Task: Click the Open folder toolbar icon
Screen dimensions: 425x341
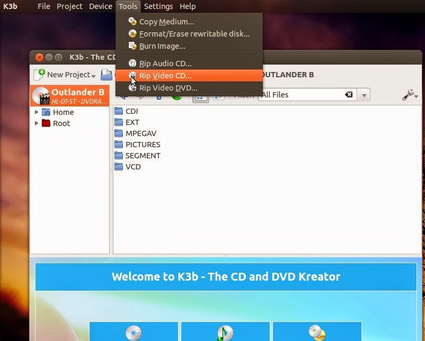Action: [107, 75]
